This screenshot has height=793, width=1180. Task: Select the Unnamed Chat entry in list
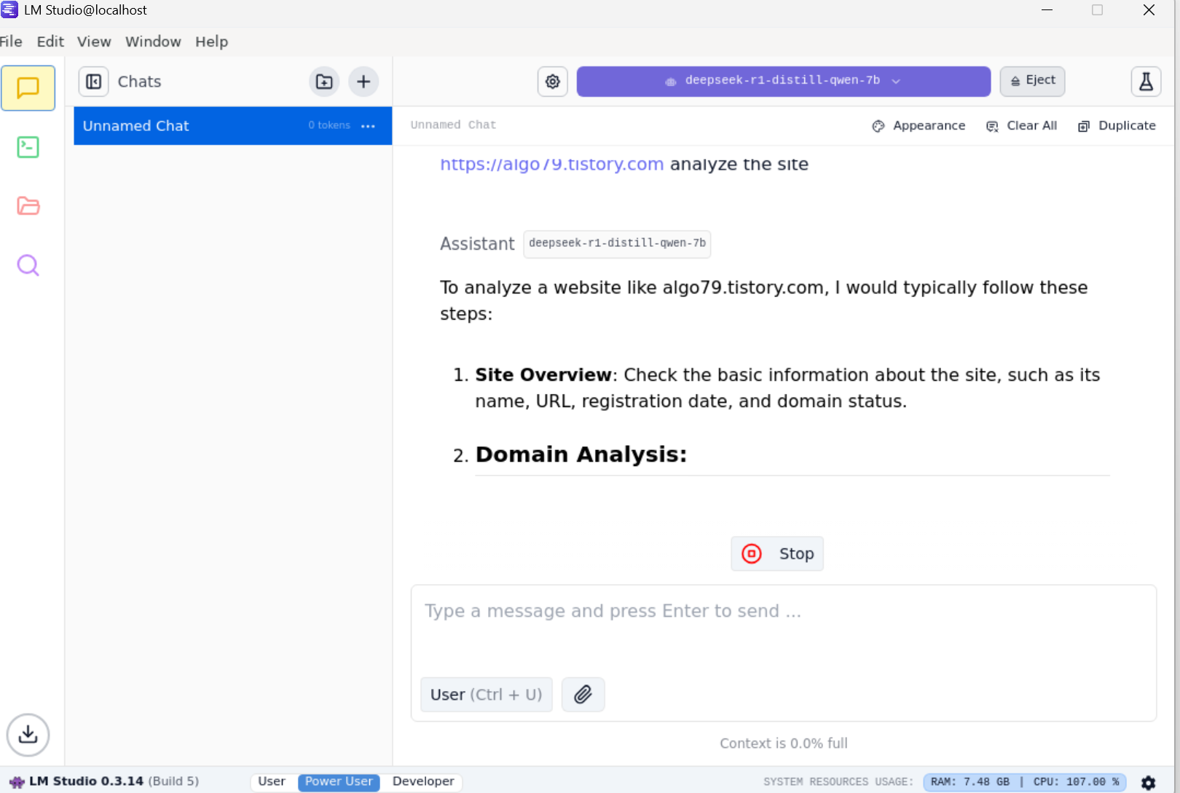click(x=232, y=126)
